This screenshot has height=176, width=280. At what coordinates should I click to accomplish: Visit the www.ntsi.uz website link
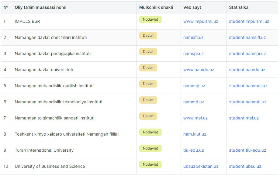195,118
